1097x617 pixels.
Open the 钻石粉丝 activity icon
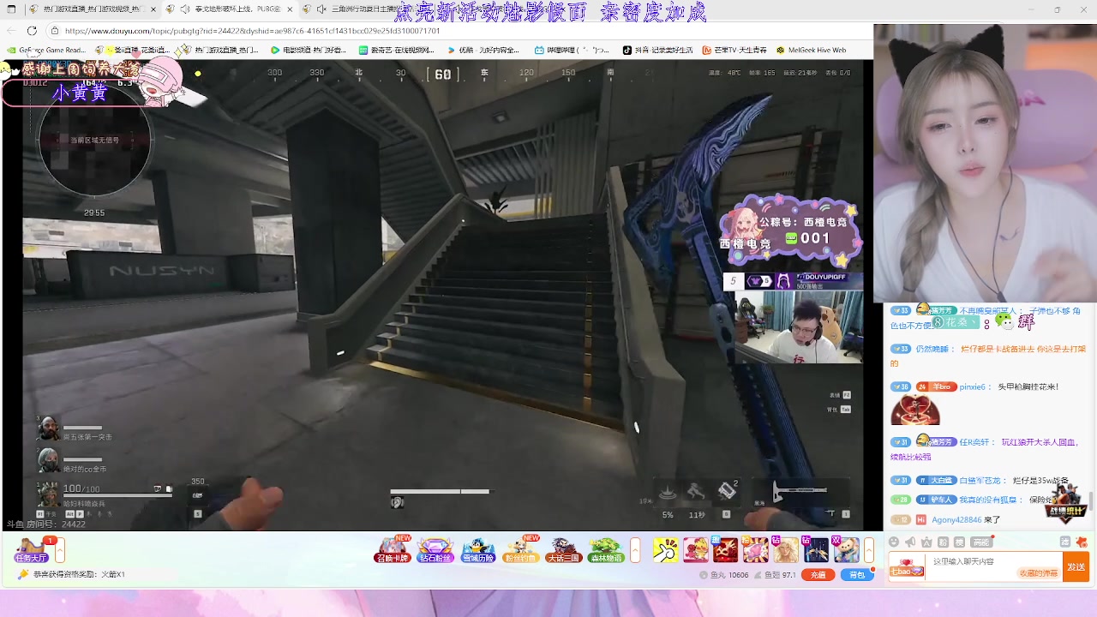(x=435, y=549)
